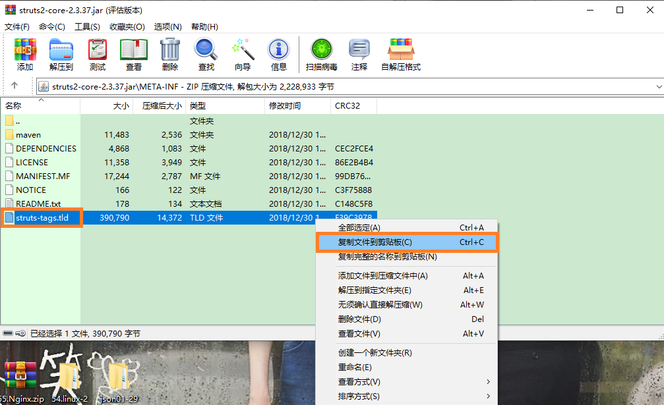The height and width of the screenshot is (405, 664).
Task: Open the 查找 (Find) search icon
Action: click(205, 54)
